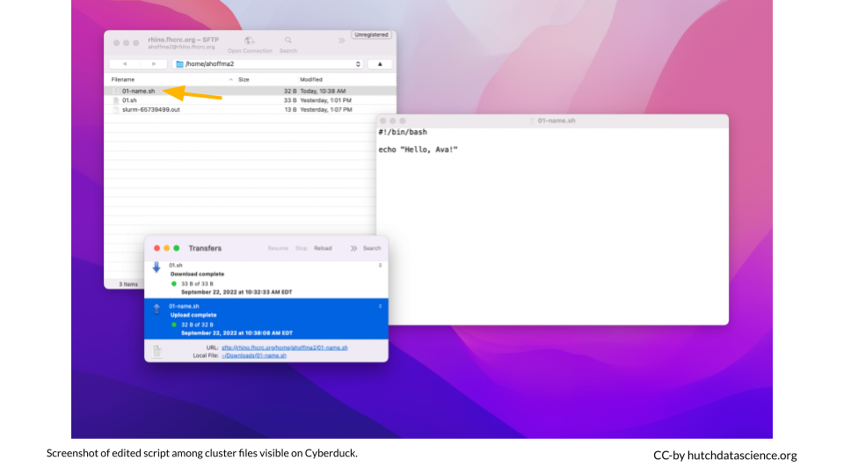Image resolution: width=844 pixels, height=475 pixels.
Task: Click the document icon beside the URL details
Action: click(x=156, y=351)
